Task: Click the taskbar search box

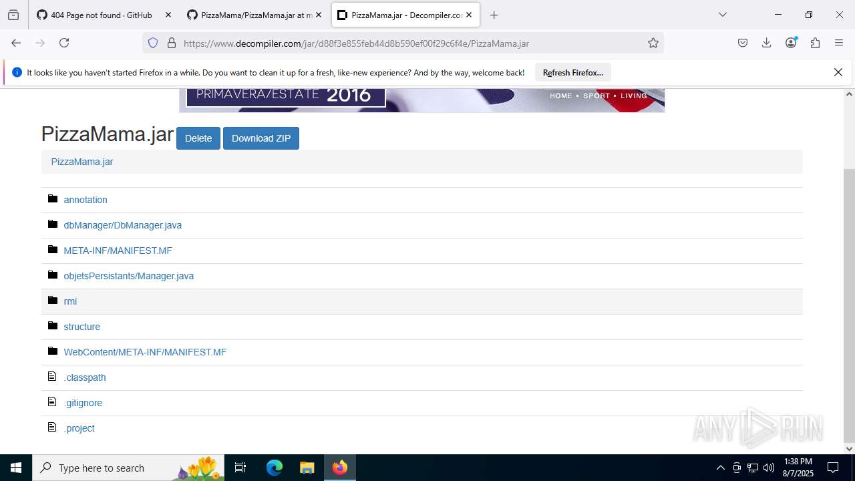Action: tap(128, 468)
